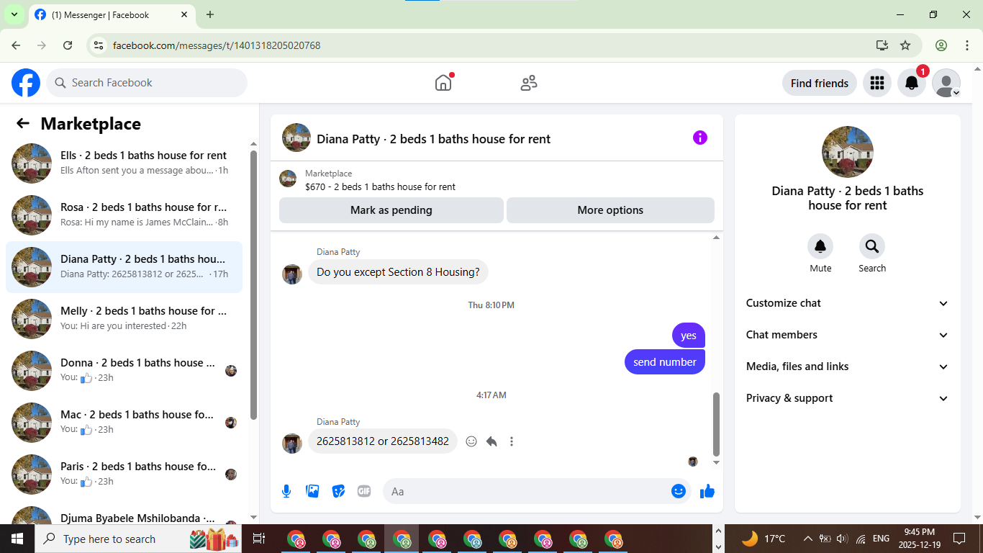Viewport: 983px width, 553px height.
Task: Open conversation information purple i icon
Action: (x=700, y=138)
